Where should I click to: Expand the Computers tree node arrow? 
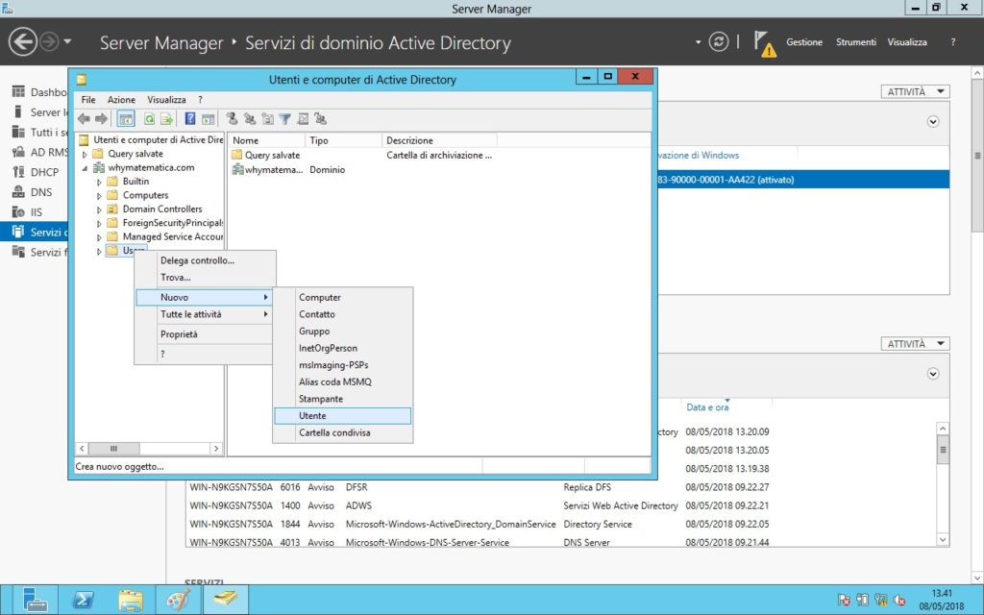tap(99, 196)
